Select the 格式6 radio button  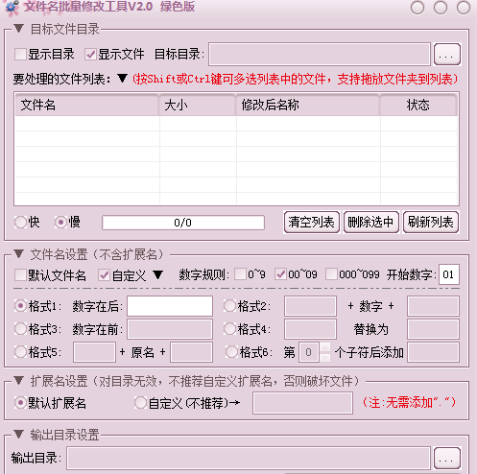(x=231, y=352)
